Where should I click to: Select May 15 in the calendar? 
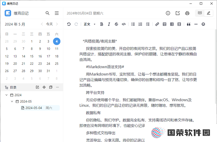tap(32, 56)
